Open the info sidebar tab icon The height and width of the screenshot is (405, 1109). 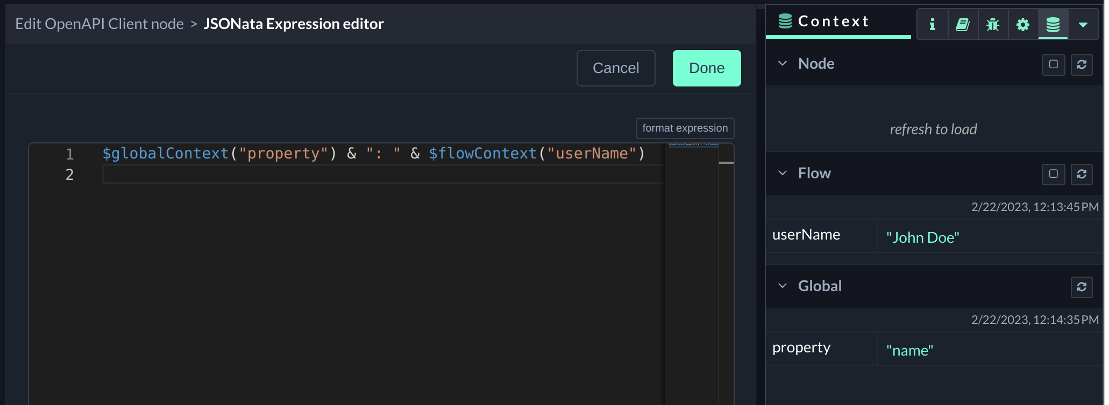coord(932,24)
